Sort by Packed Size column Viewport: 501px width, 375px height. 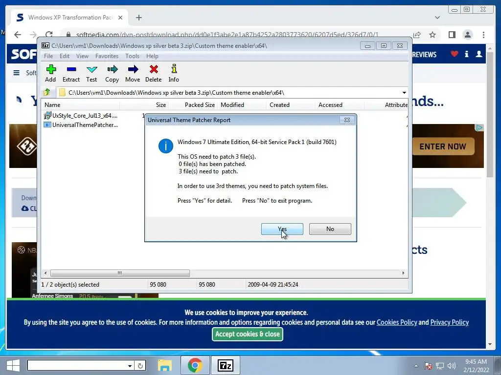[x=193, y=105]
